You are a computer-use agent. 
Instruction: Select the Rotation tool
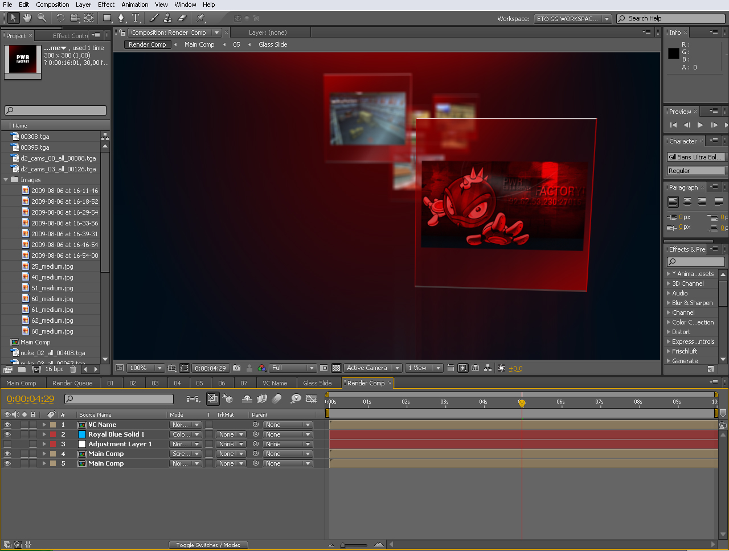click(60, 18)
